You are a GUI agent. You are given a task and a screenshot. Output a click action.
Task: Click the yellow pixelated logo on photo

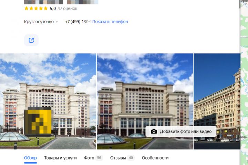point(39,122)
